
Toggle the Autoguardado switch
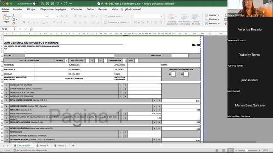pyautogui.click(x=35, y=3)
